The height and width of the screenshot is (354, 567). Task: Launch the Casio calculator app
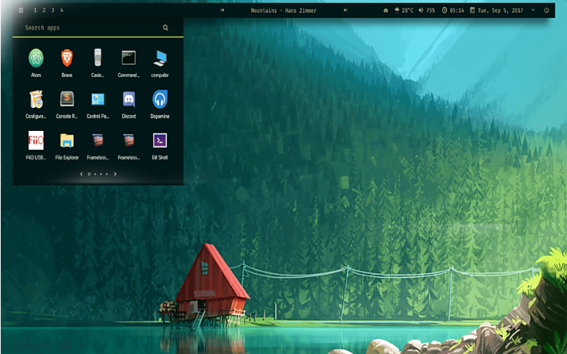click(98, 58)
